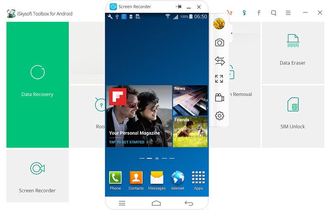Open the hamburger menu in title bar
Viewport: 331px width, 210px height.
[x=288, y=13]
